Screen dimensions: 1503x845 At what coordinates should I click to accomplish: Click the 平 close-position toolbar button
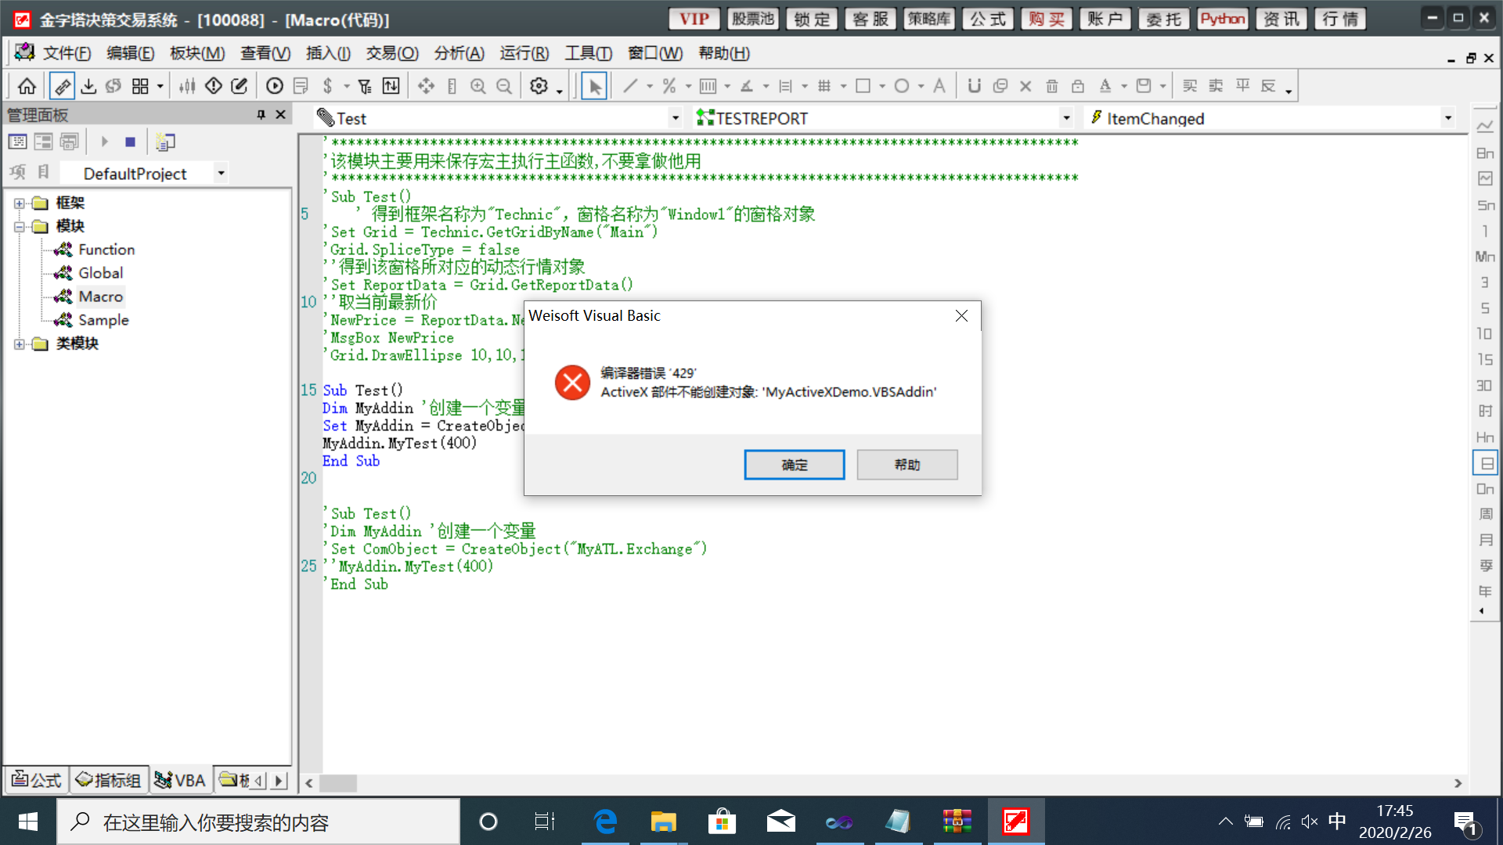point(1242,86)
